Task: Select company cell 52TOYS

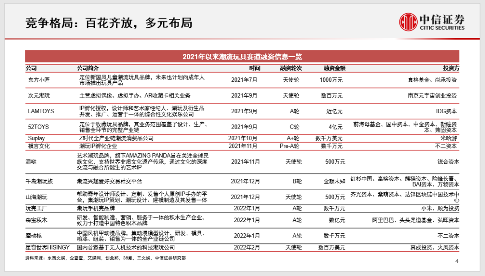Action: (38, 127)
